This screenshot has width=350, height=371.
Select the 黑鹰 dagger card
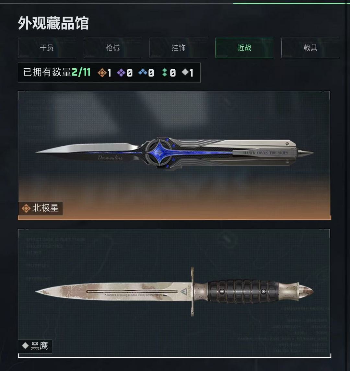(x=174, y=293)
